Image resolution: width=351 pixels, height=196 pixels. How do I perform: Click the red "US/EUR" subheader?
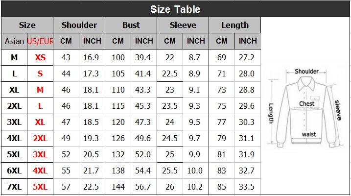pos(40,41)
